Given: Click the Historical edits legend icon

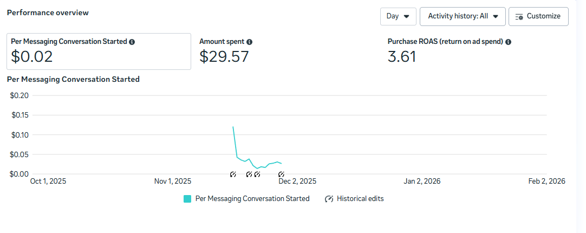Looking at the screenshot, I should click(x=329, y=199).
